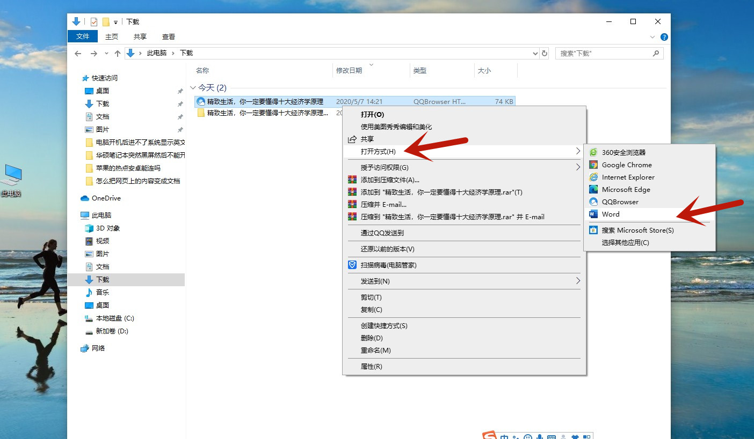Select 快速访问 in the sidebar

click(104, 78)
